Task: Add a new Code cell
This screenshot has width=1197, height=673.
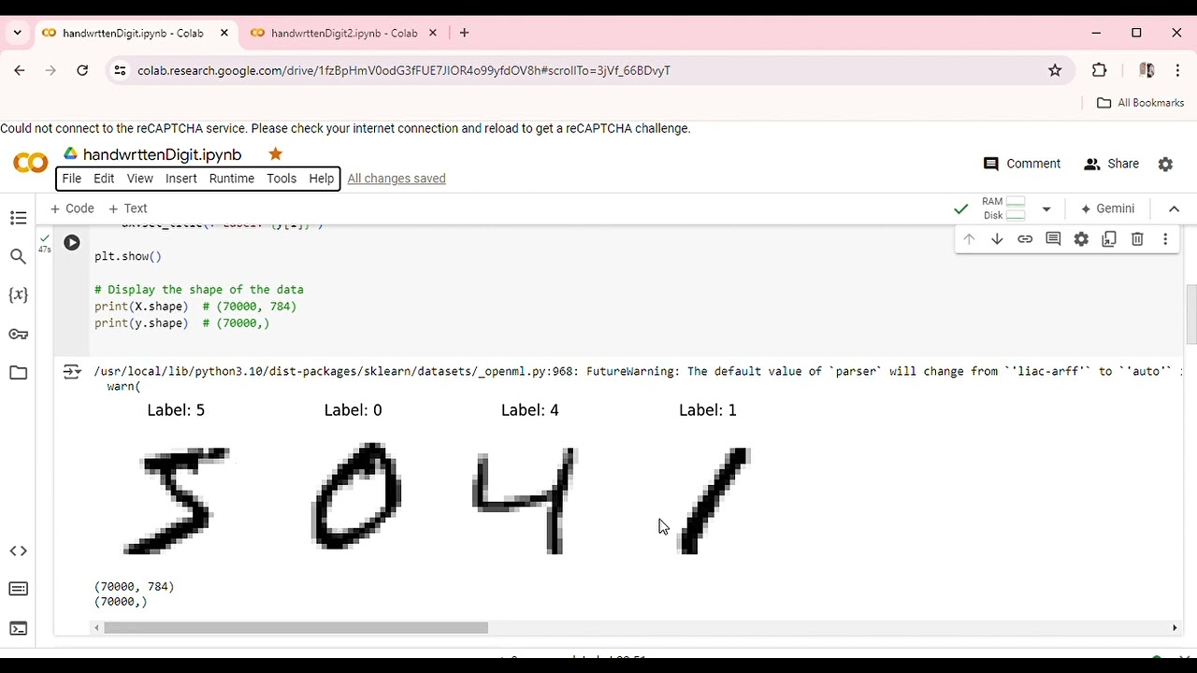Action: click(x=72, y=208)
